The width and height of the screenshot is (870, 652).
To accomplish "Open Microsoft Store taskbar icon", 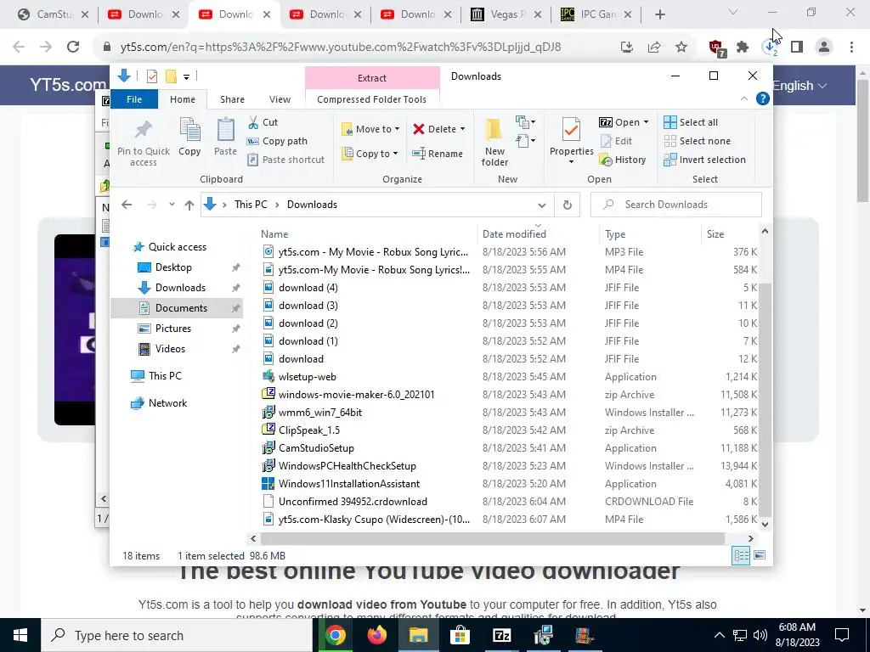I will click(x=460, y=635).
